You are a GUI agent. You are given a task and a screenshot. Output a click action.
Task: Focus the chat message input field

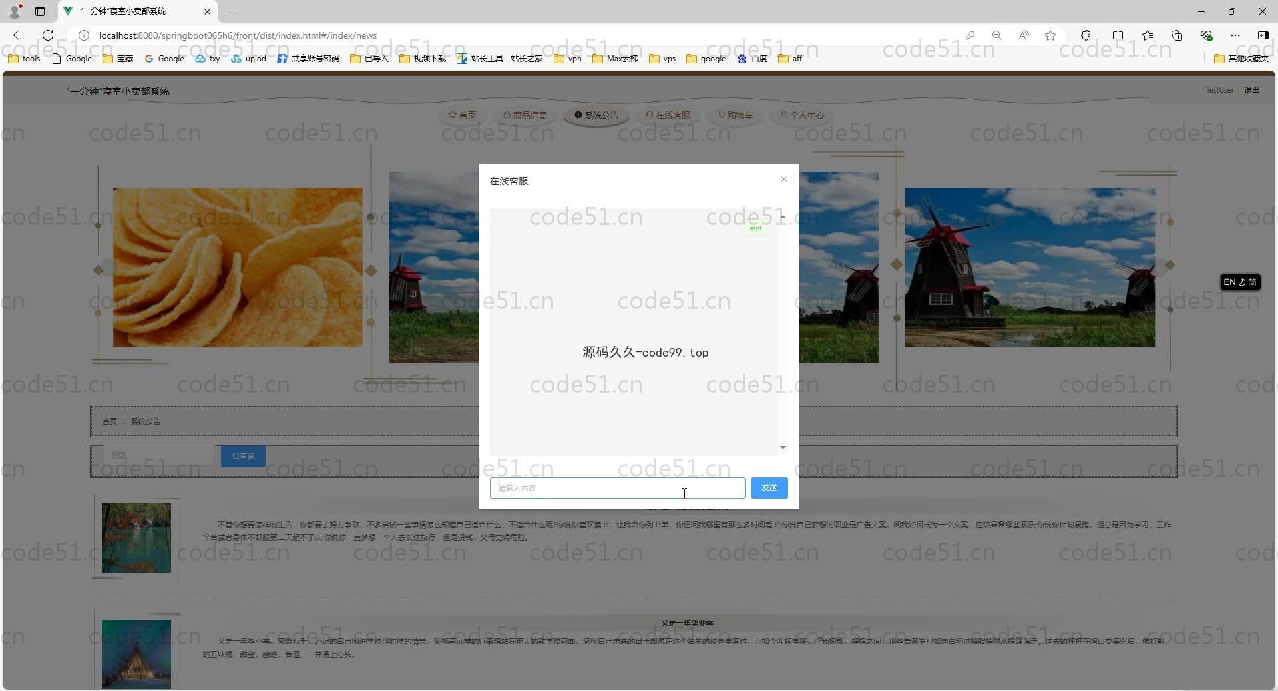coord(616,488)
